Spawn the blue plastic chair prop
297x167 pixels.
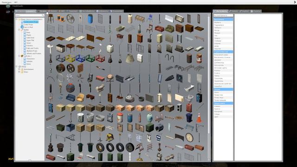click(x=149, y=19)
